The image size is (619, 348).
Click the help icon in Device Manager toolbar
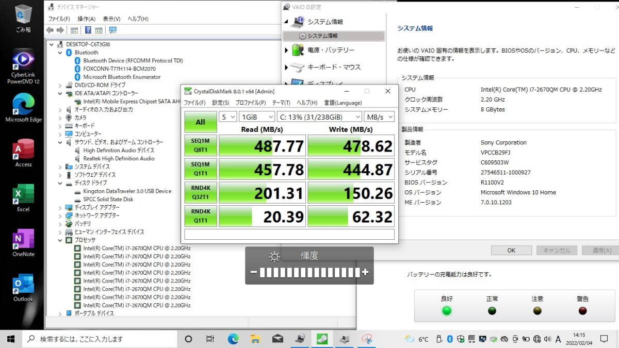coord(88,30)
